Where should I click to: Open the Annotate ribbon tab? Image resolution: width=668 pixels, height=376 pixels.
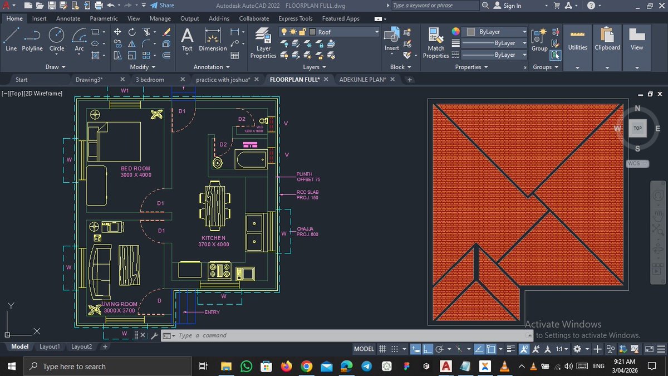coord(68,18)
